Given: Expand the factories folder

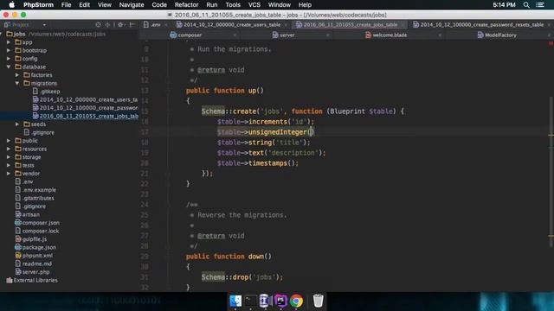Looking at the screenshot, I should [x=17, y=75].
